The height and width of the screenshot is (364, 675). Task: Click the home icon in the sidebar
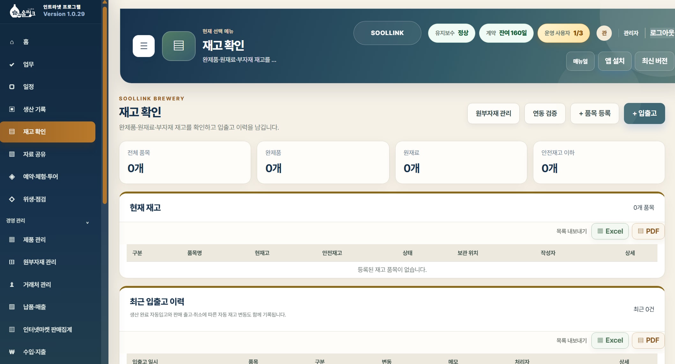[12, 42]
